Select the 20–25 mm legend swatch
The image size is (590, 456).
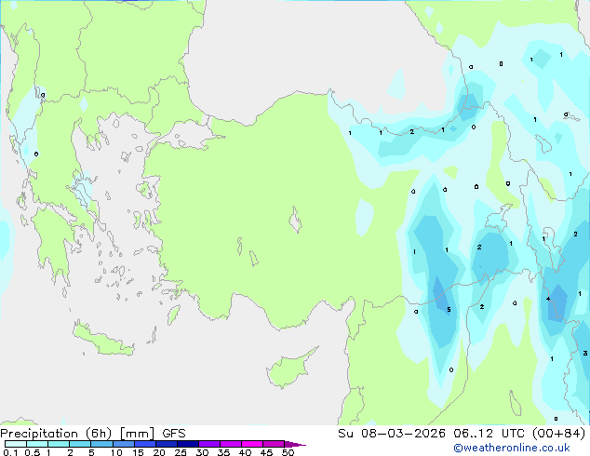pyautogui.click(x=166, y=444)
